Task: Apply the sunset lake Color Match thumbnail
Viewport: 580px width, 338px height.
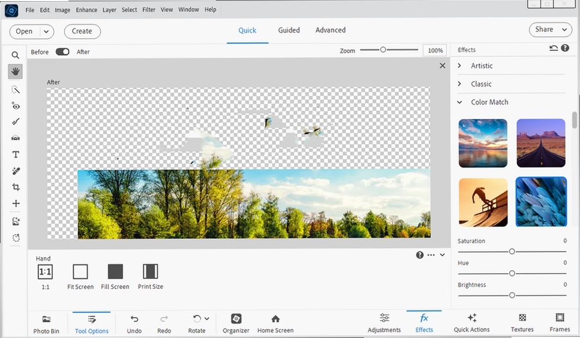Action: (x=483, y=143)
